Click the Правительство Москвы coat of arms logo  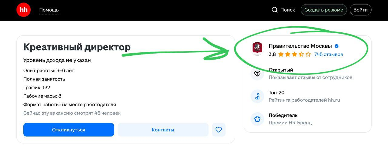click(x=257, y=49)
